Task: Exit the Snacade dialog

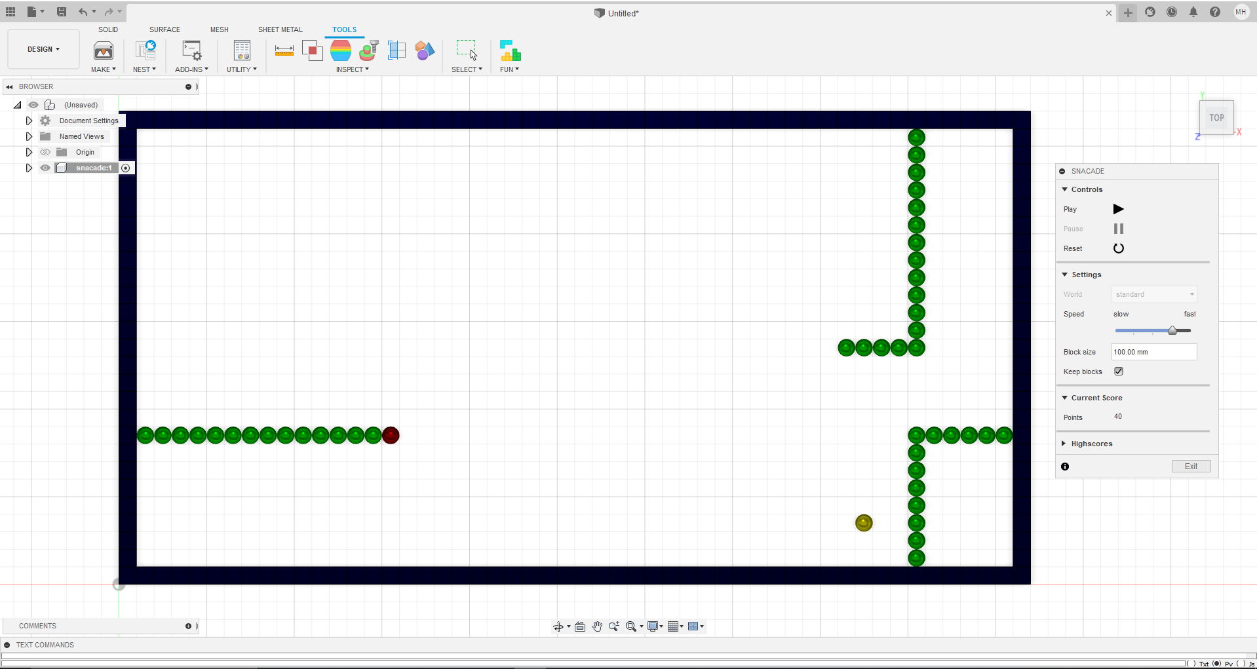Action: coord(1191,467)
